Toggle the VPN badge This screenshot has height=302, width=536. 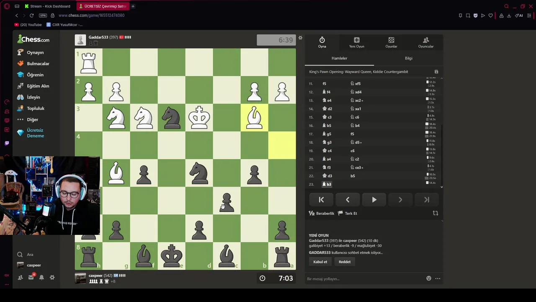(43, 16)
